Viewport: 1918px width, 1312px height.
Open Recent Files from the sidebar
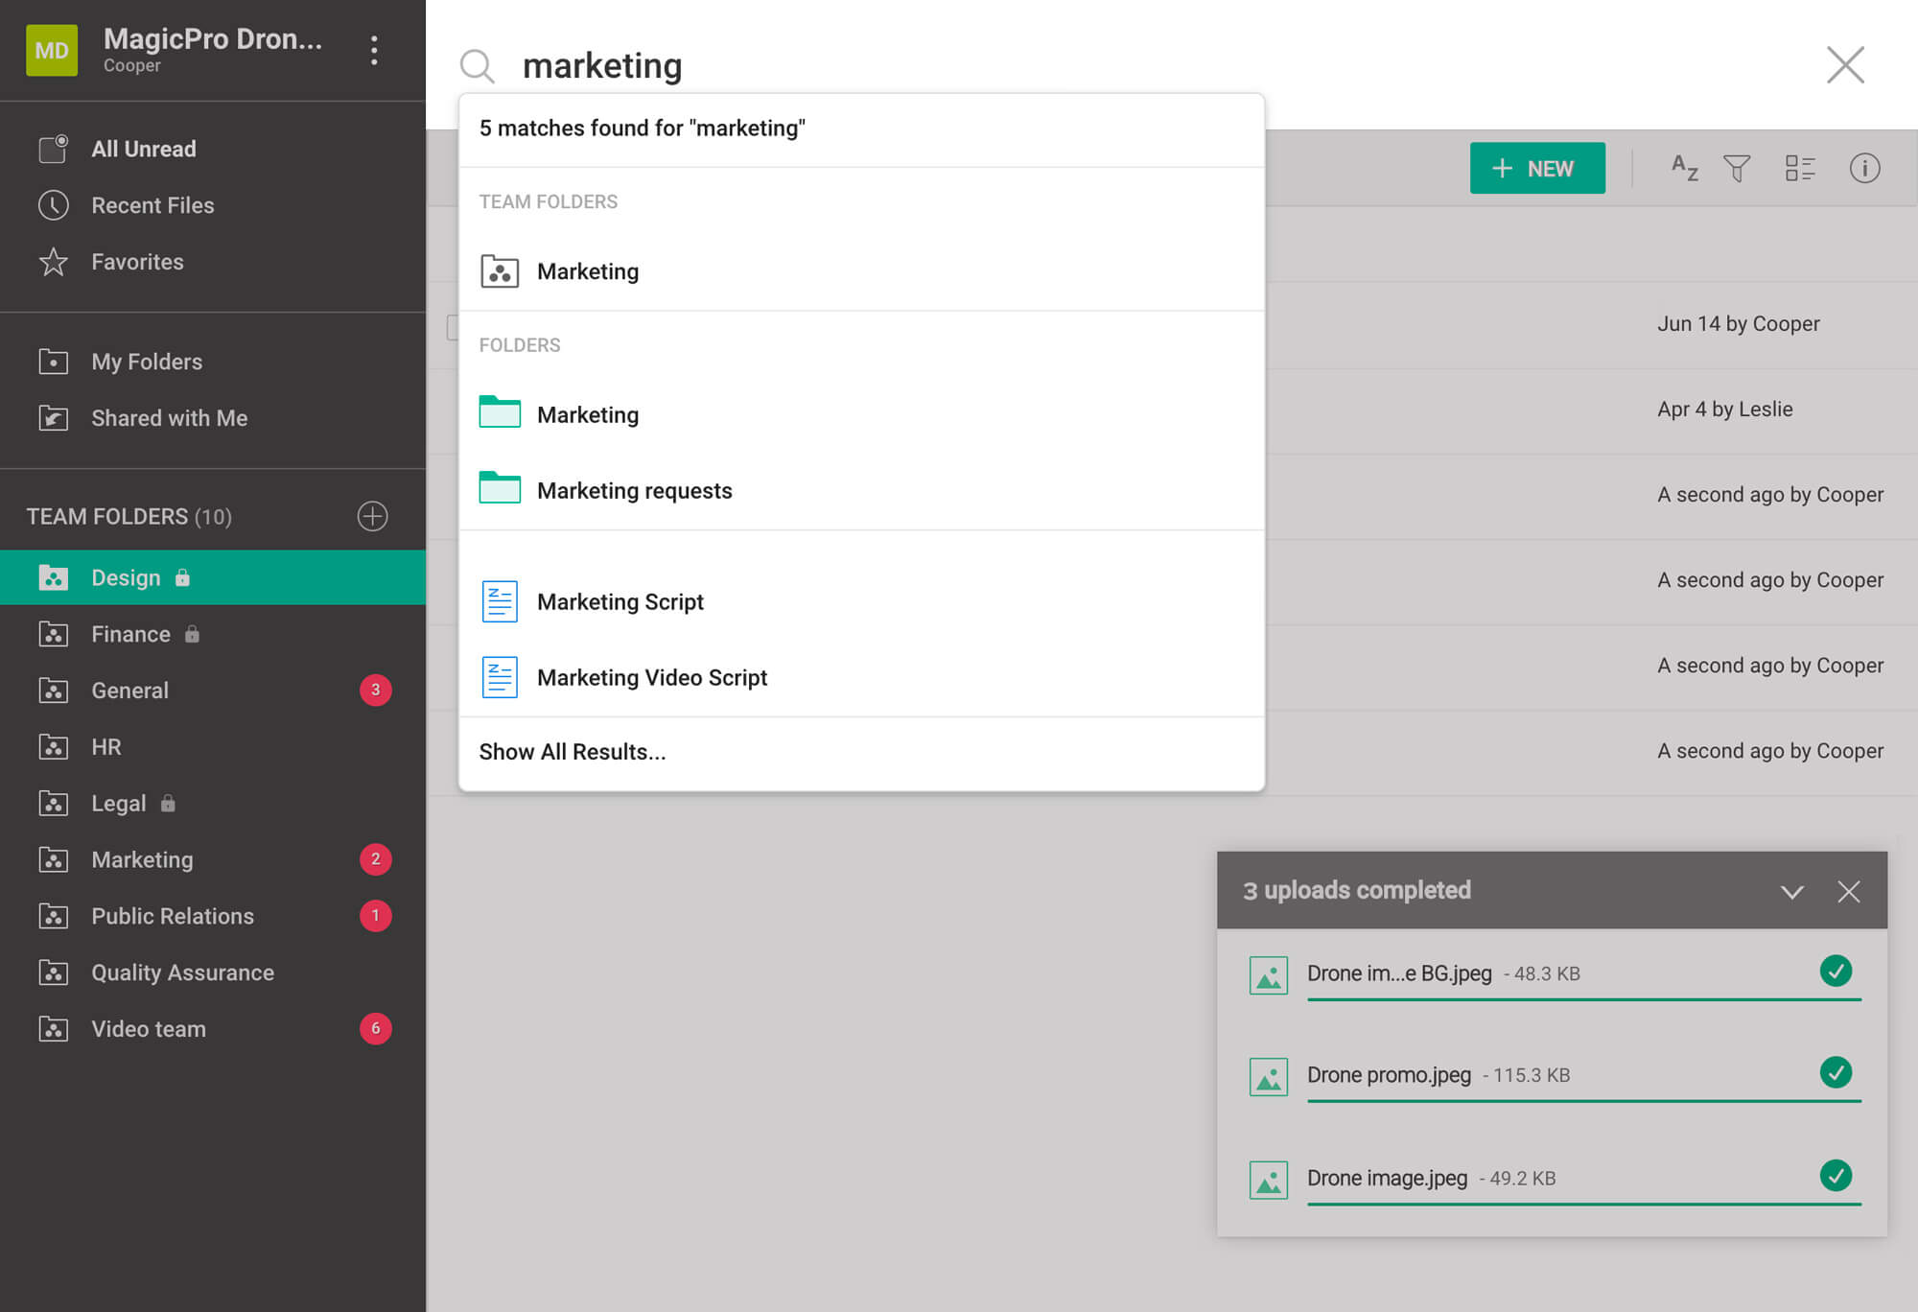(x=55, y=205)
